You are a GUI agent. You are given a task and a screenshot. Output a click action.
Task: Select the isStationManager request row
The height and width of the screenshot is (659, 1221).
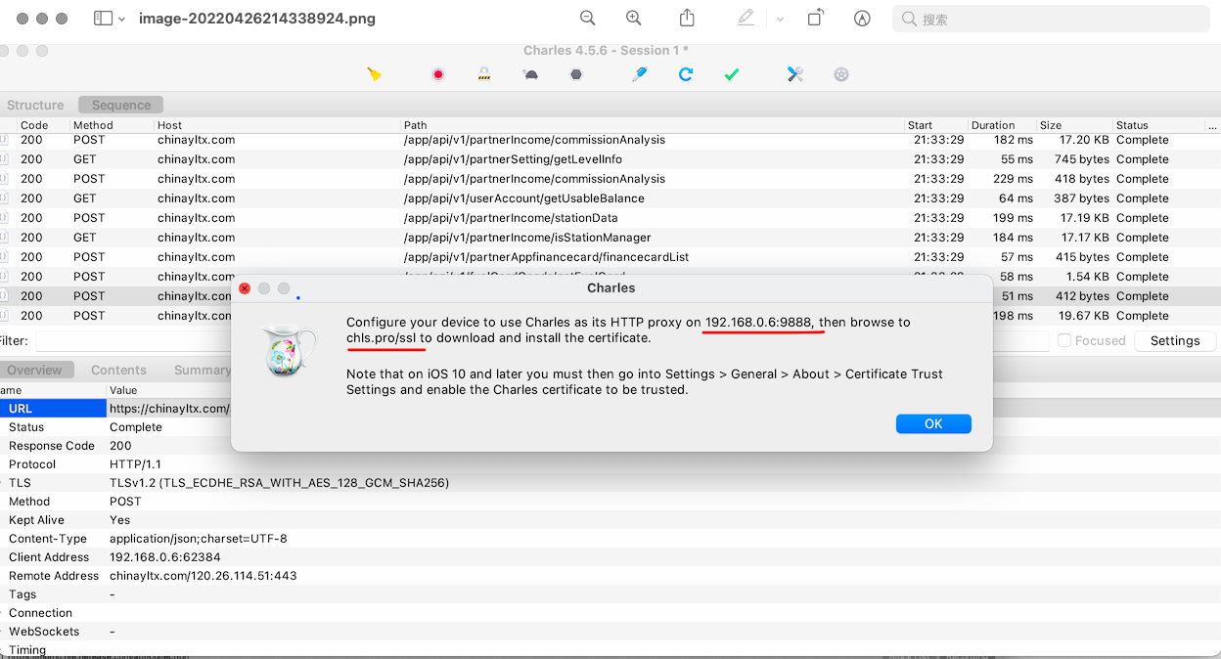click(610, 238)
